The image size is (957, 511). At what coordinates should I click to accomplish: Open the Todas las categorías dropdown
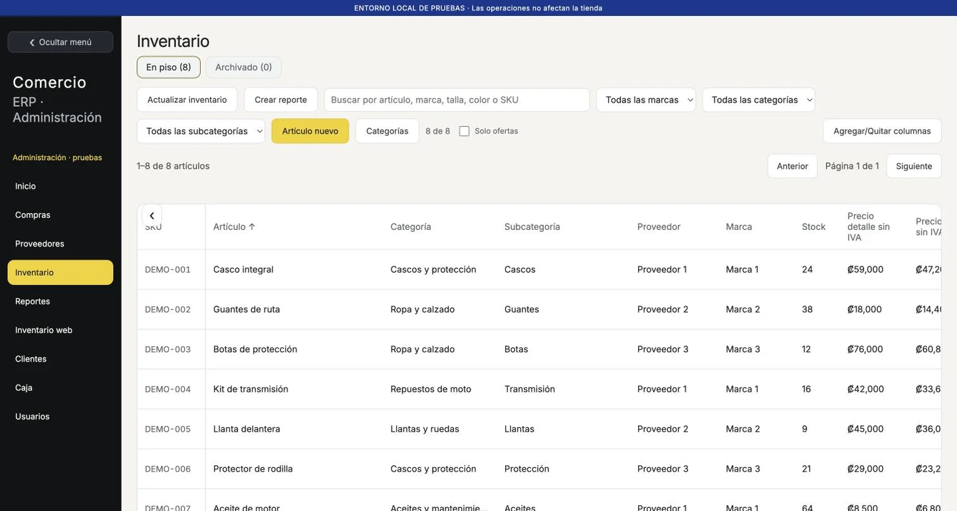click(x=759, y=100)
